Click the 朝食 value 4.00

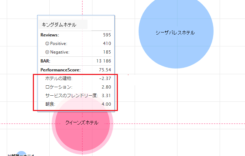pyautogui.click(x=106, y=104)
